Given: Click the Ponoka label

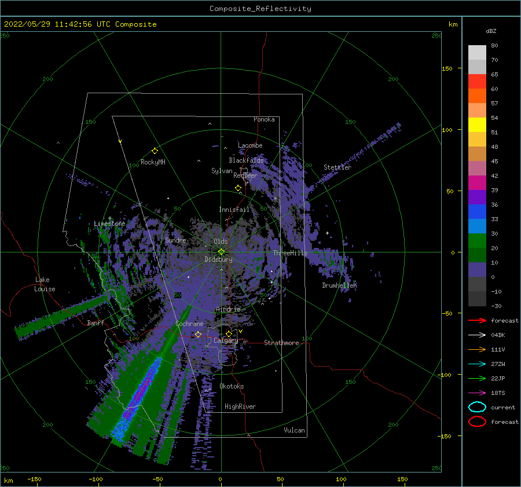Looking at the screenshot, I should [x=264, y=119].
